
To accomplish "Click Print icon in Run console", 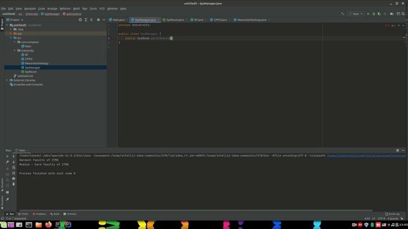I will [x=13, y=179].
